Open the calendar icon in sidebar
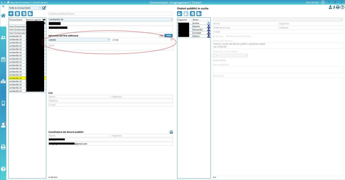345x180 pixels. [x=3, y=59]
